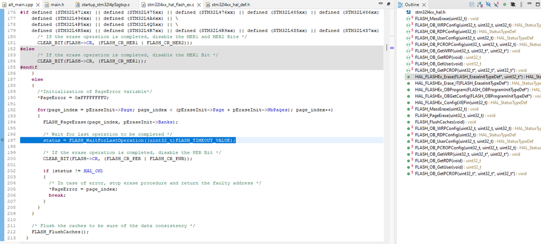Click the #endif directive on line 185
This screenshot has height=244, width=541.
tap(29, 67)
